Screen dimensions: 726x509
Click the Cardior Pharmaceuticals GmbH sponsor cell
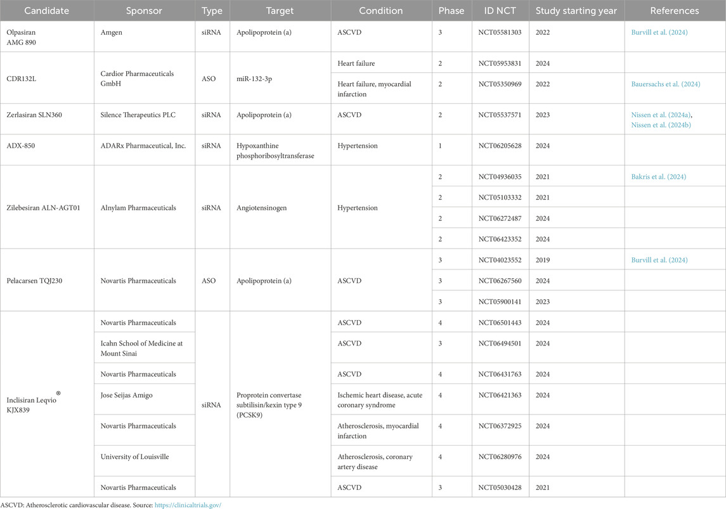pyautogui.click(x=144, y=79)
